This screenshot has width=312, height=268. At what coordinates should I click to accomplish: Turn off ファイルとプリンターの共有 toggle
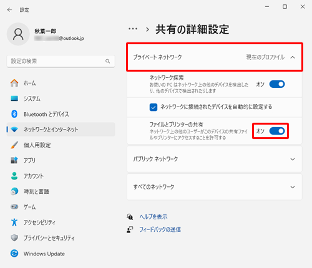point(277,131)
